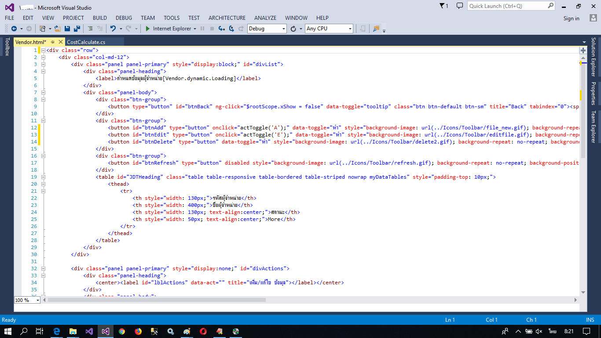Viewport: 601px width, 338px height.
Task: Click the feedback speech bubble icon
Action: tap(460, 6)
